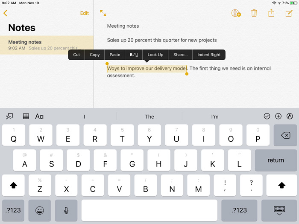Open the Meeting notes entry in list
The width and height of the screenshot is (299, 224).
[x=47, y=45]
